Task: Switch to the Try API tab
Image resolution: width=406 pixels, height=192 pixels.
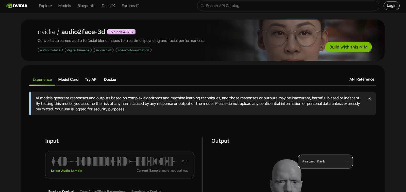Action: coord(91,79)
